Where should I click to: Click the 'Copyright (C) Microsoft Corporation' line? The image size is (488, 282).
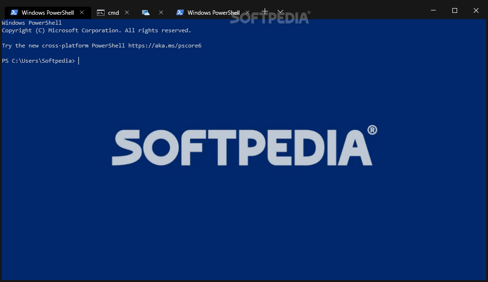(96, 30)
